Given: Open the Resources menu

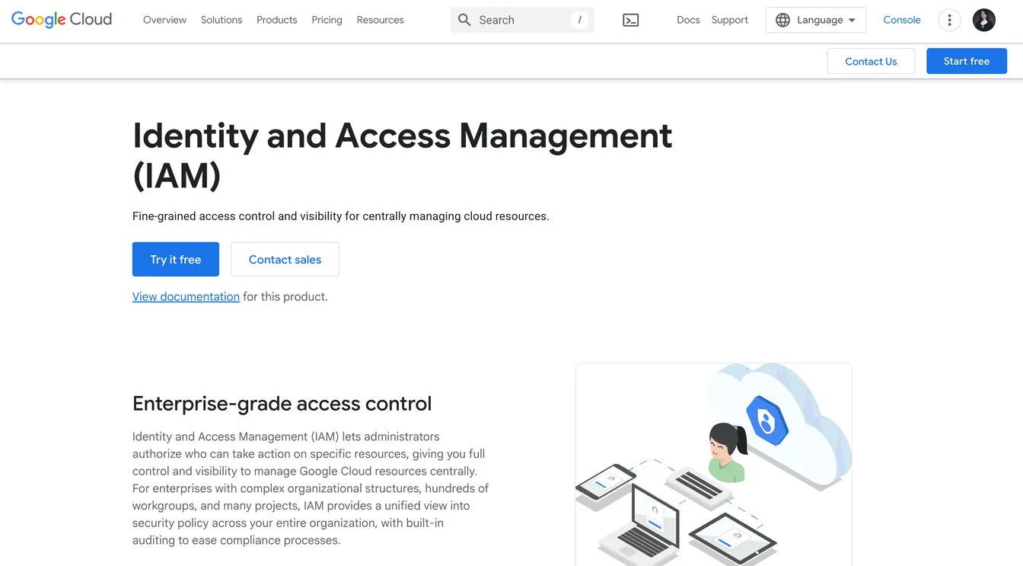Looking at the screenshot, I should point(381,20).
